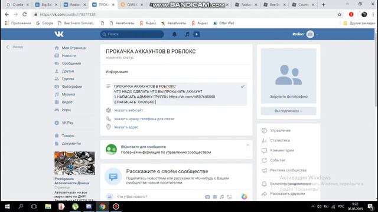Click Bandicam recorder taskbar icon

pos(116,207)
